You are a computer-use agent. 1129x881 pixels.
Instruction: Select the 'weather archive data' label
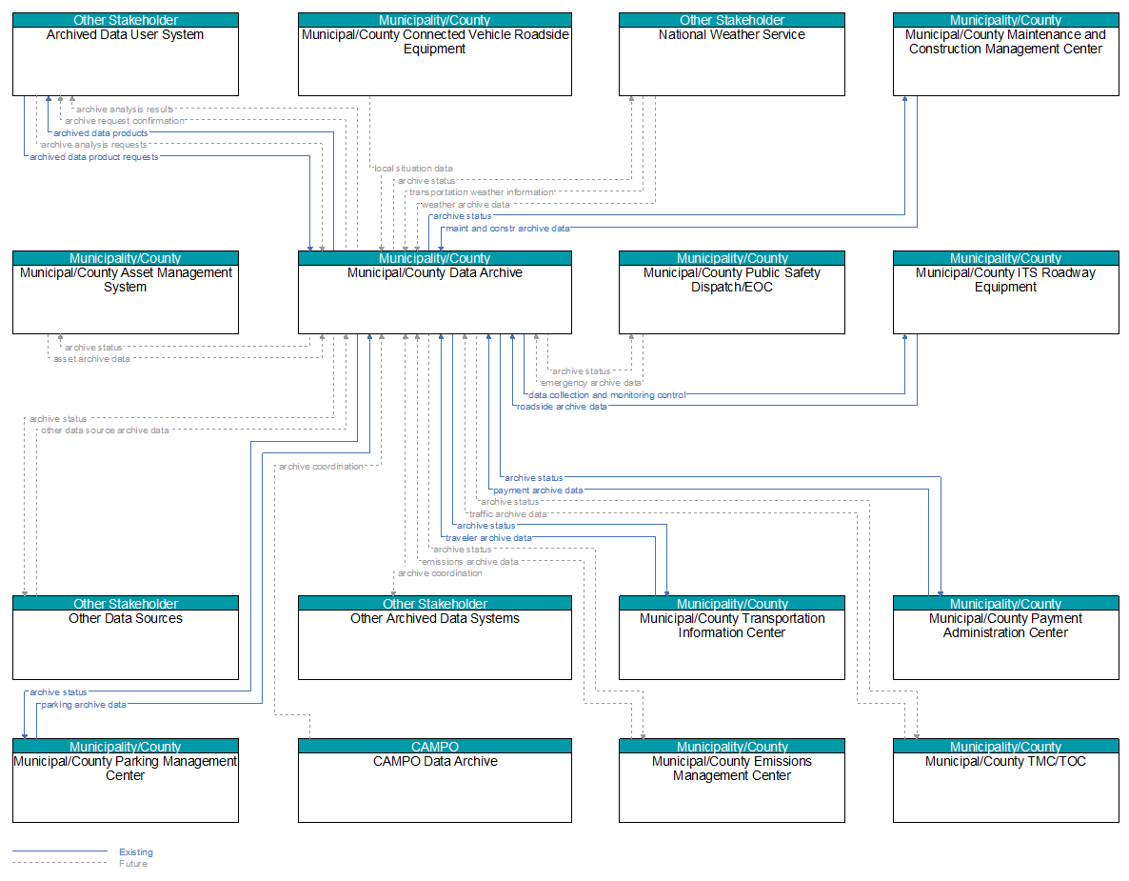465,205
